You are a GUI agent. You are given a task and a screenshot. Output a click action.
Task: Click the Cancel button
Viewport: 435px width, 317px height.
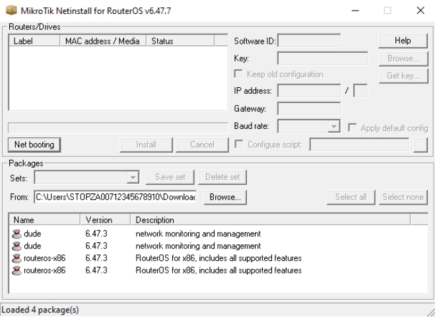pyautogui.click(x=202, y=145)
